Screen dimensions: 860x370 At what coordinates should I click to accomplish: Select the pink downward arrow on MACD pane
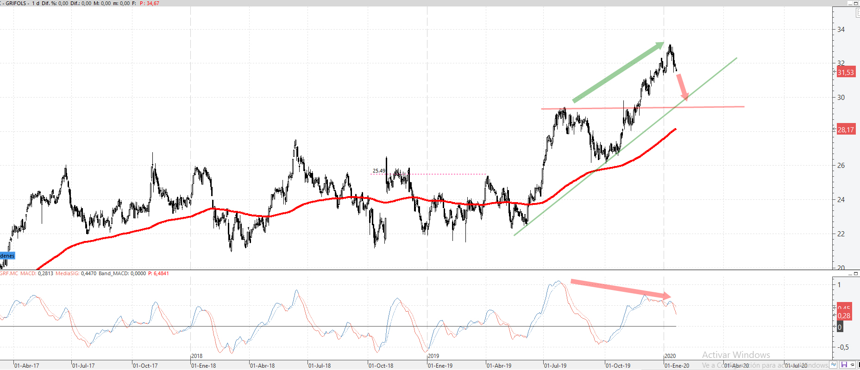point(621,288)
